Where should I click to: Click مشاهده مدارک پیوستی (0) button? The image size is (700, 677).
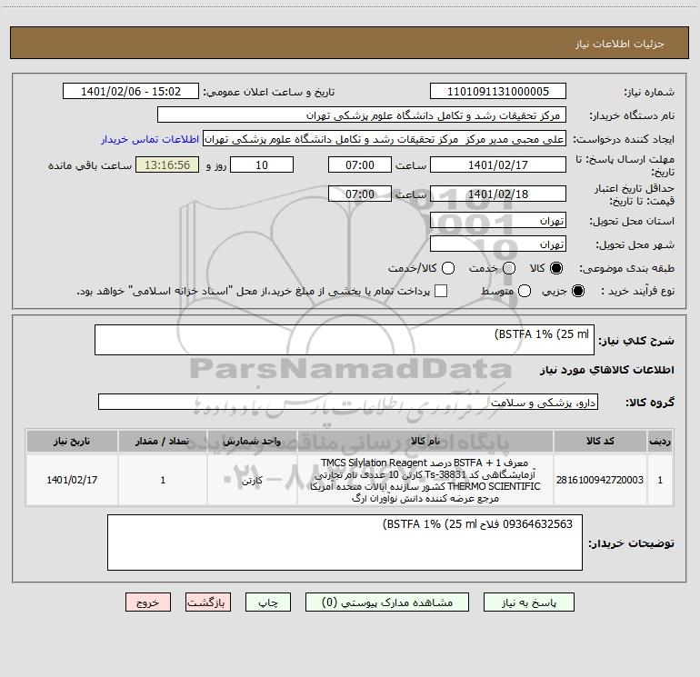coord(387,602)
